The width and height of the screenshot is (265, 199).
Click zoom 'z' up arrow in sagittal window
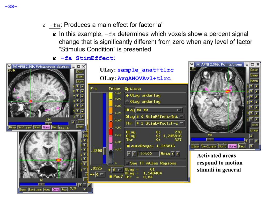[82, 116]
